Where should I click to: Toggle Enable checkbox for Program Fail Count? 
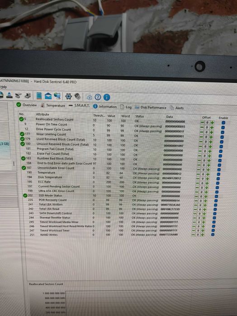point(221,151)
